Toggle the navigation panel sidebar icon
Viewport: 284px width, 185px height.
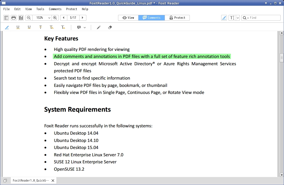point(6,18)
